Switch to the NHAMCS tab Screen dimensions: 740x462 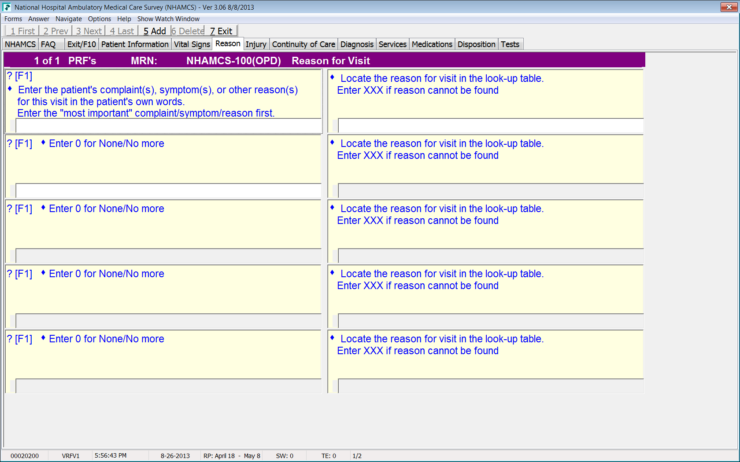(x=20, y=44)
